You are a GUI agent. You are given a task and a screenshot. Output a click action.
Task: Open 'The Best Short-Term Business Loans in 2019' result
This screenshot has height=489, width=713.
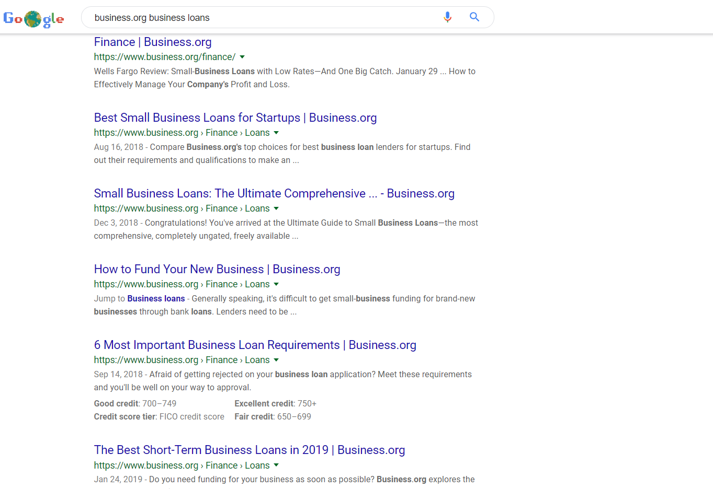pos(250,450)
